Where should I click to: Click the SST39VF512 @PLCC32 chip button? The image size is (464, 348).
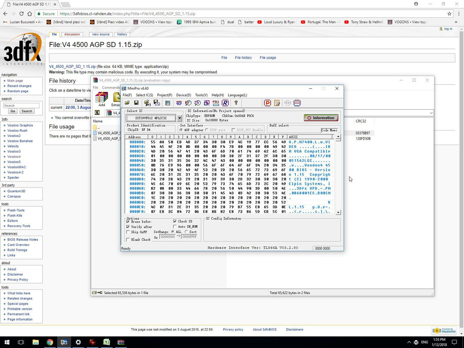tap(151, 118)
